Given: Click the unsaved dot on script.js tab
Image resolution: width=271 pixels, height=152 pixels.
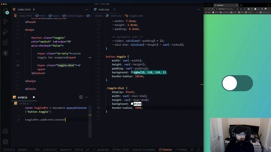Looking at the screenshot, I should [x=34, y=97].
